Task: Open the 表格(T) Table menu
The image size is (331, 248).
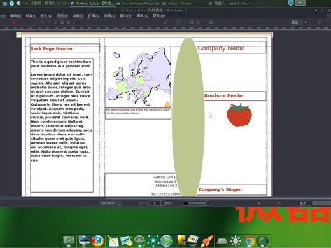Action: tap(78, 16)
